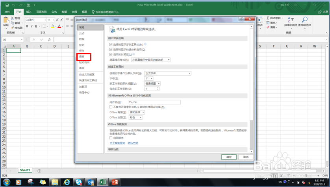This screenshot has height=187, width=330.
Task: Switch to 视图 ribbon tab
Action: [84, 12]
